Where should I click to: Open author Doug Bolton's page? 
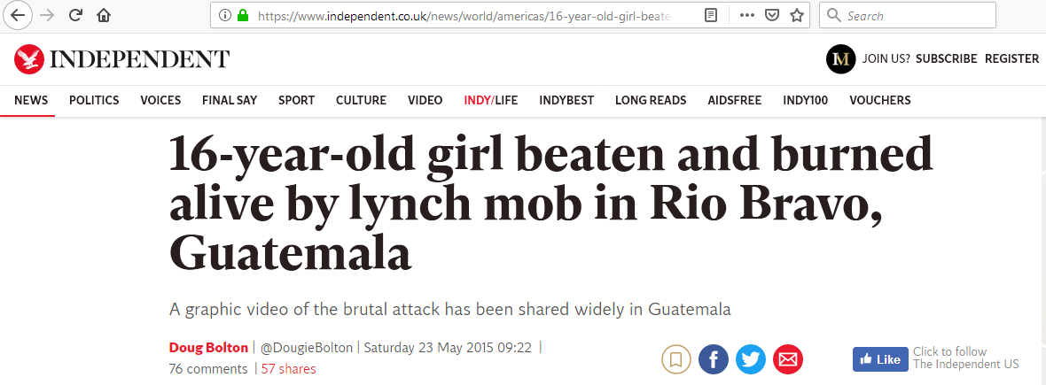click(208, 348)
